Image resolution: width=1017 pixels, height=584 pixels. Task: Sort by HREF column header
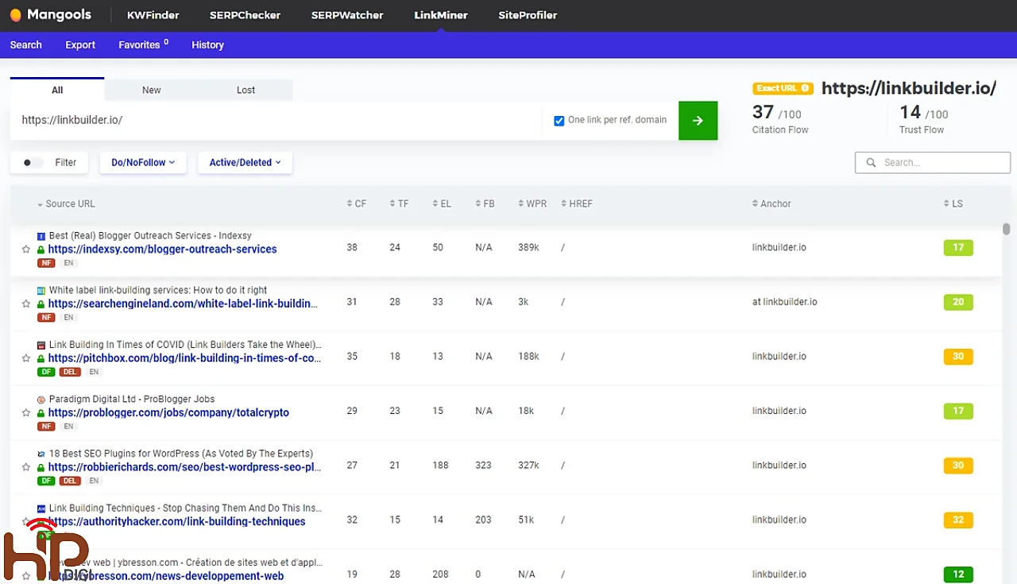577,204
